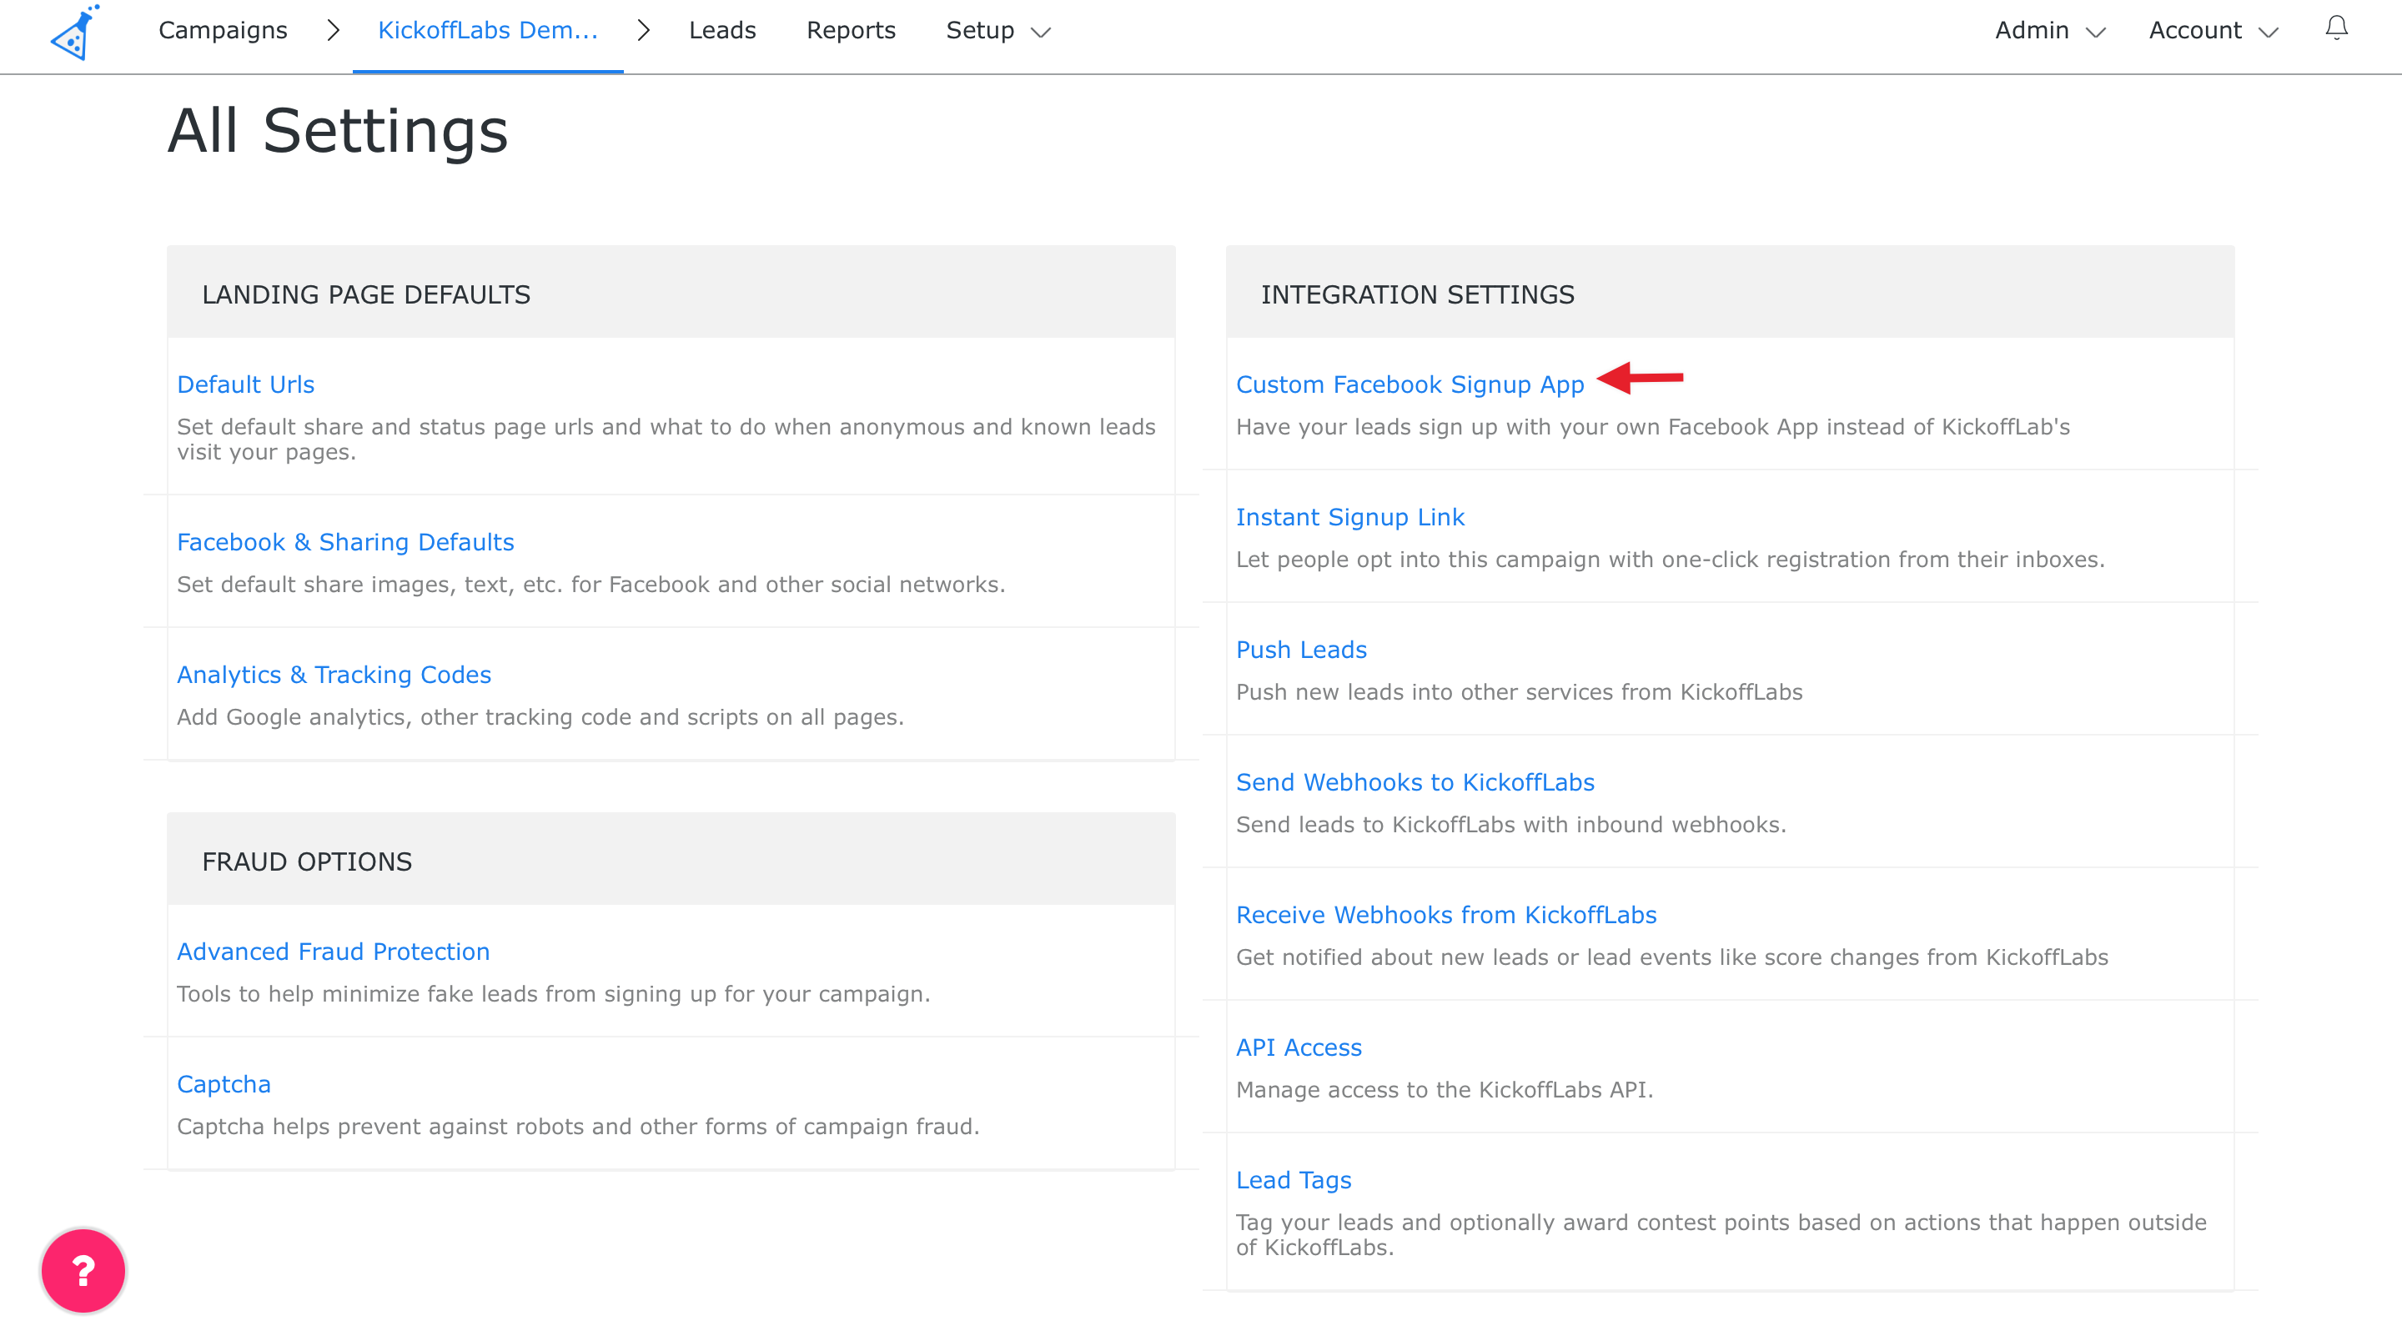The width and height of the screenshot is (2402, 1331).
Task: Open the Push Leads integration
Action: pos(1301,649)
